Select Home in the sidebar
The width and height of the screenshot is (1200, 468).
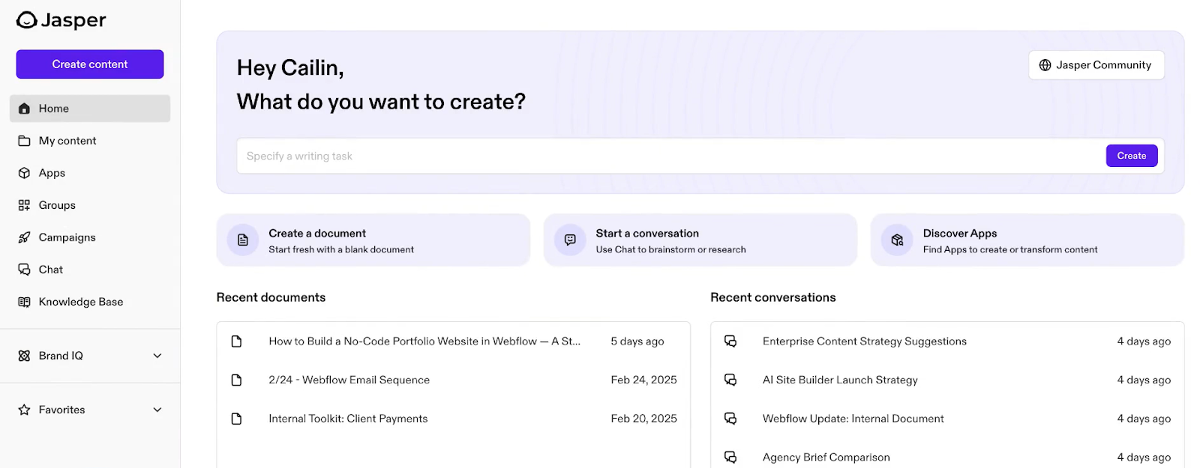[x=54, y=109]
